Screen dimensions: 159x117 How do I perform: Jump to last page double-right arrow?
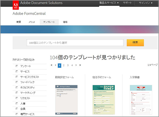point(80,65)
